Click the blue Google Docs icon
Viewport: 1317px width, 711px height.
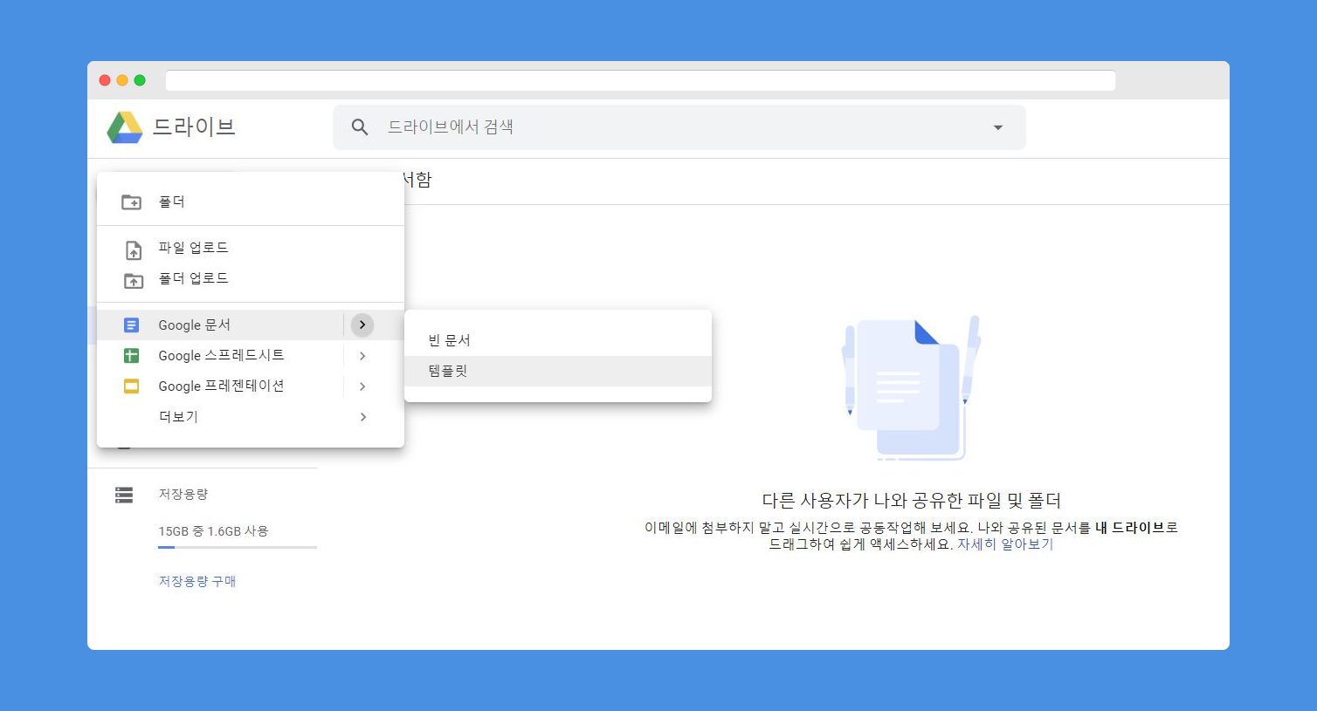coord(131,325)
